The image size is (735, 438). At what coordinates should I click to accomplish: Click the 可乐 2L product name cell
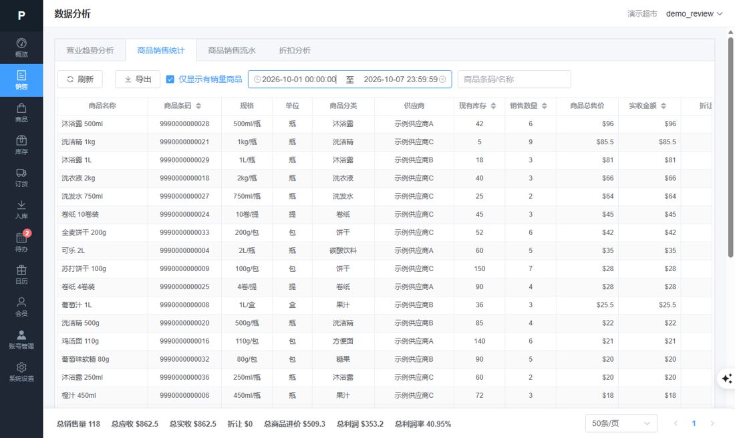pos(102,250)
